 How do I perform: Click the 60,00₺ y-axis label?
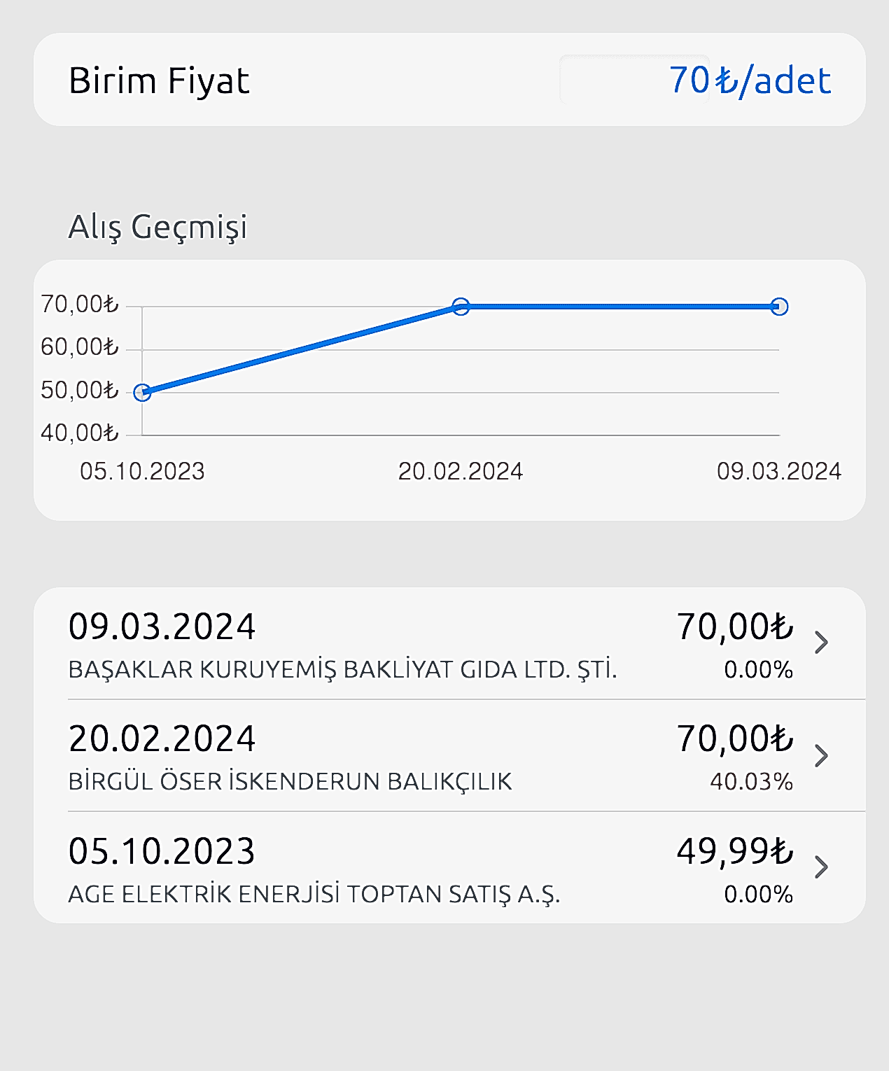80,347
